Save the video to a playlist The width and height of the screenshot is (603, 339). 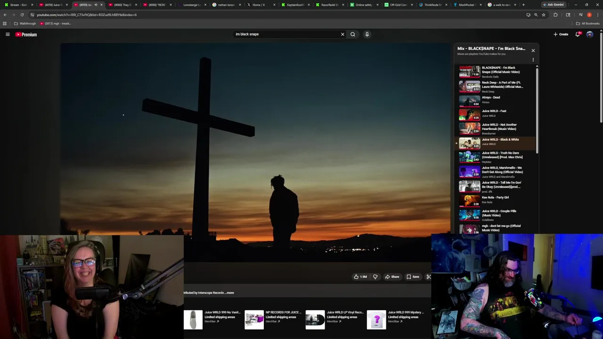pyautogui.click(x=413, y=277)
